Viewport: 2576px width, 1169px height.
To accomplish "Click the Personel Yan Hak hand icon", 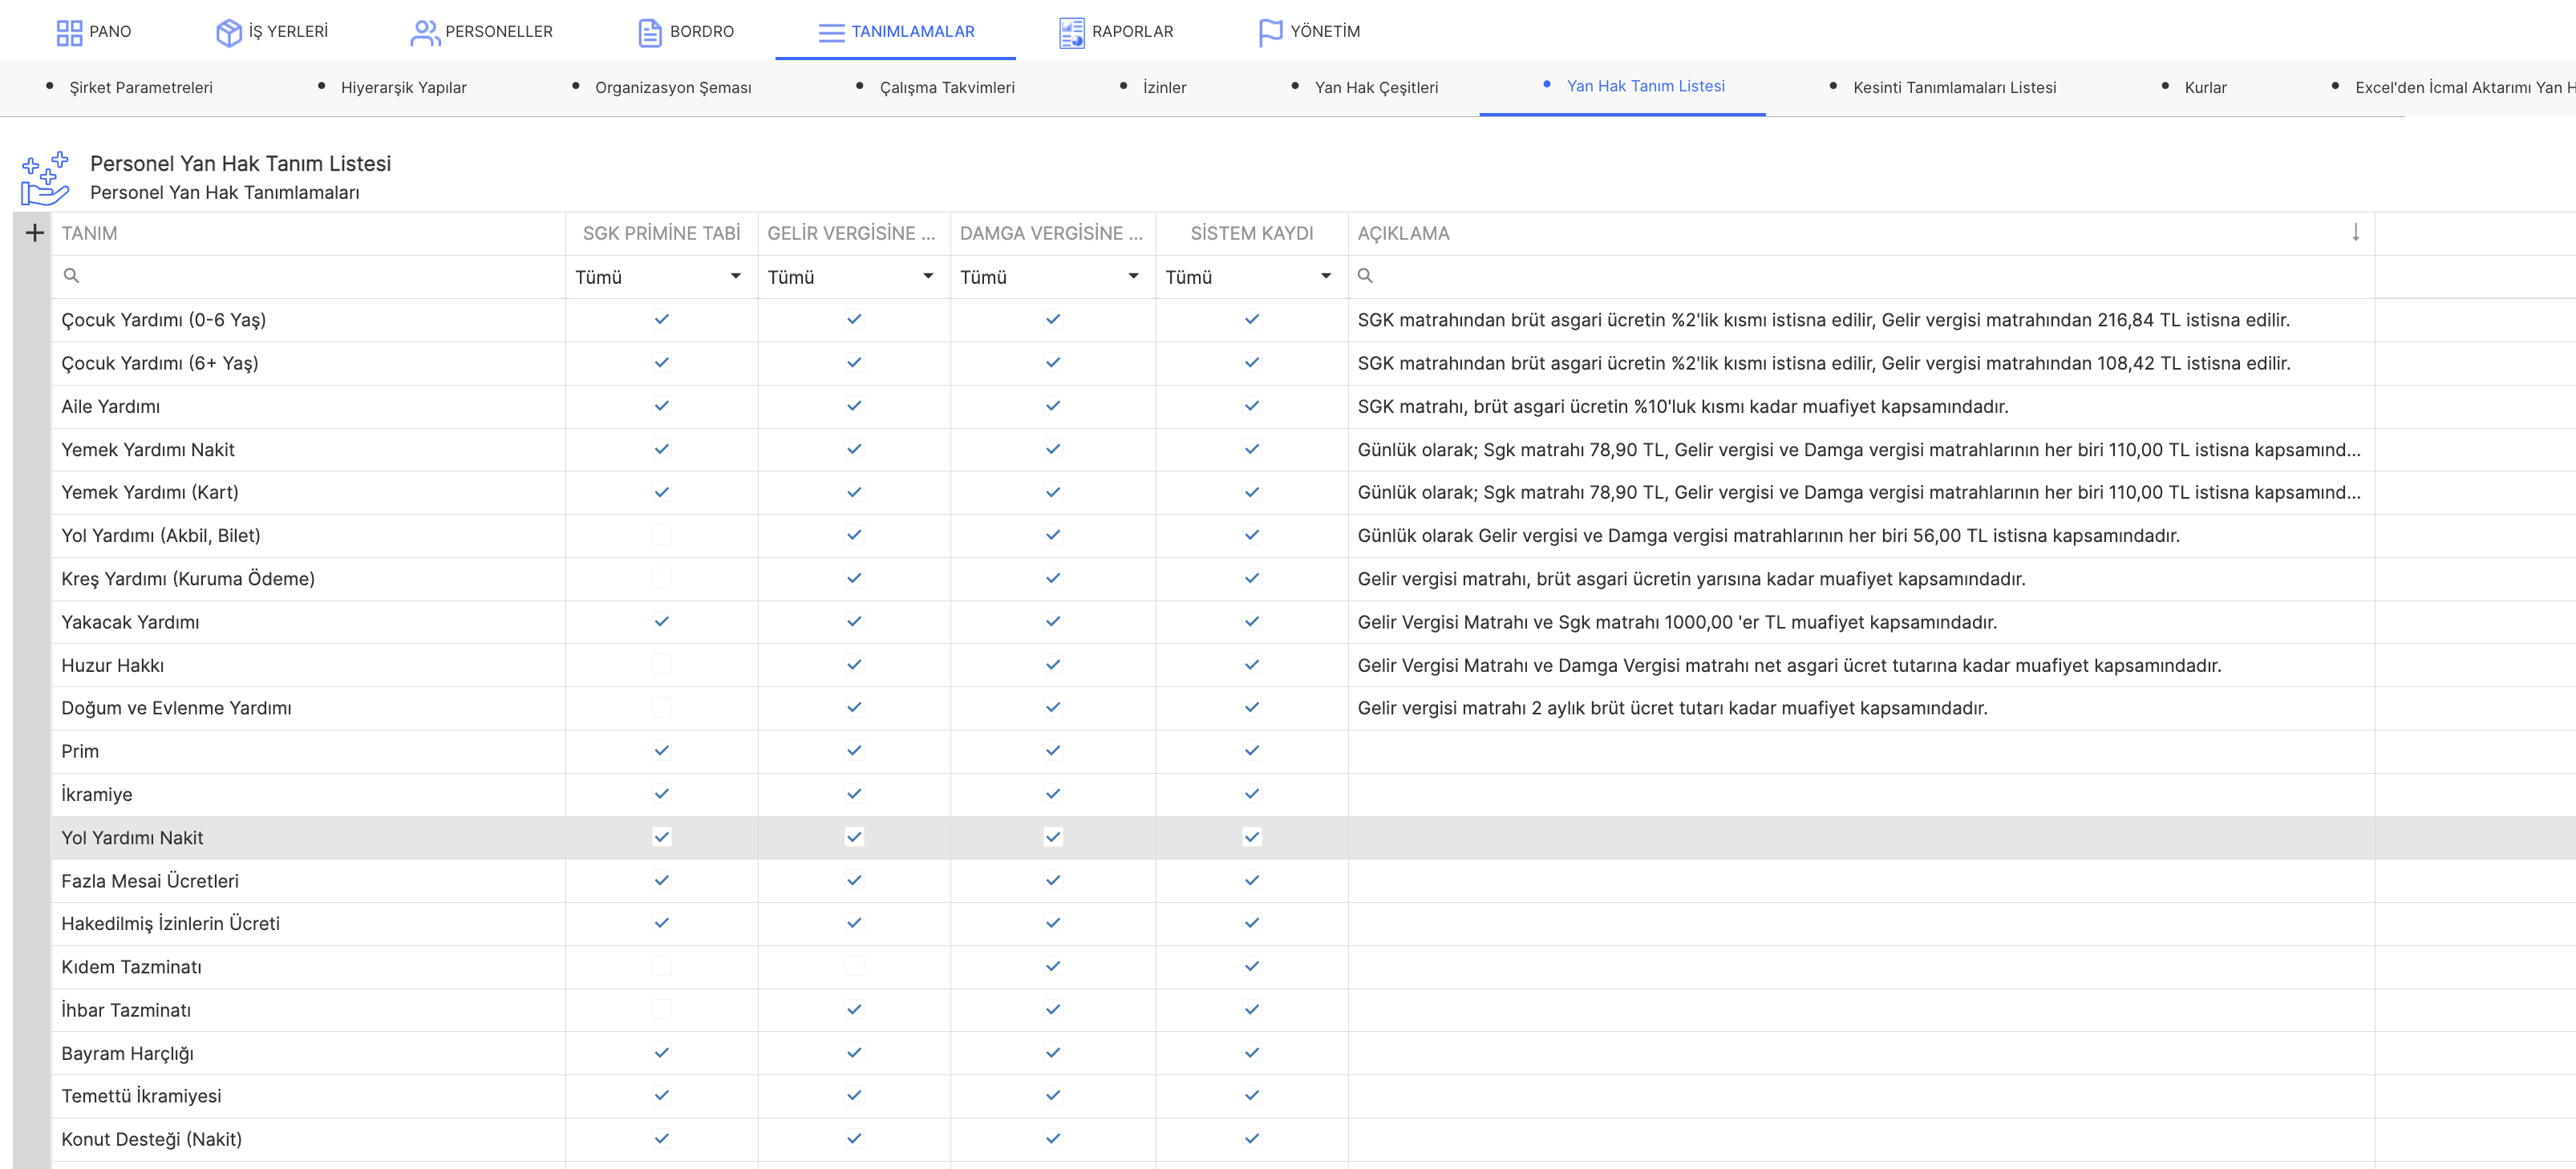I will coord(45,178).
